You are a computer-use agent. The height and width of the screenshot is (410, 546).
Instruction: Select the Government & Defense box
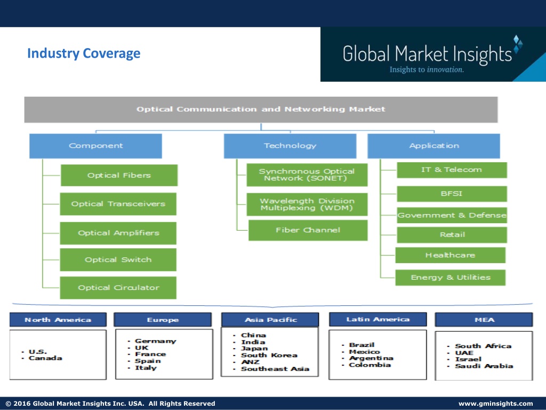[x=452, y=215]
